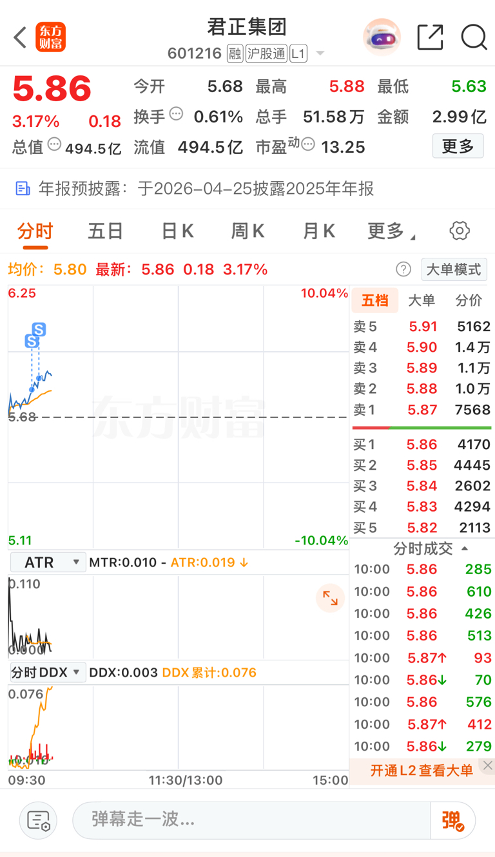This screenshot has height=857, width=495.
Task: Tap the trade row with volume 412
Action: (422, 724)
